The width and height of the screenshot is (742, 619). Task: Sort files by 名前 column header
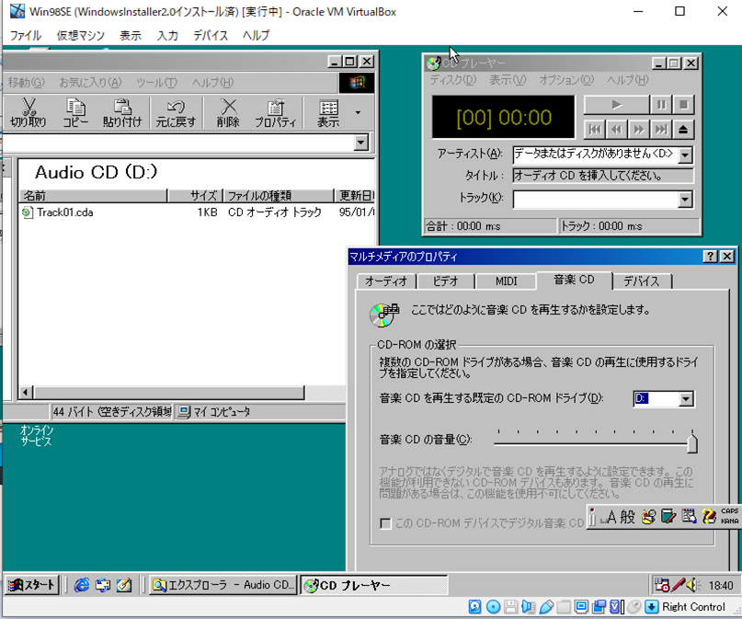coord(93,195)
